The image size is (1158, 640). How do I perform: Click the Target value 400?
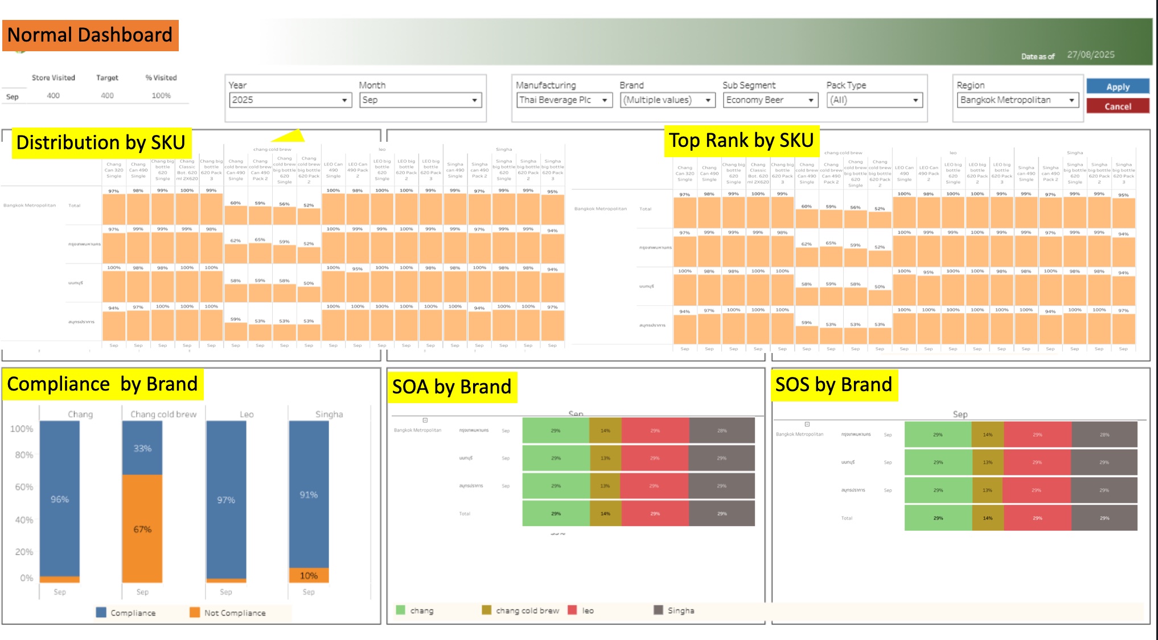tap(107, 96)
